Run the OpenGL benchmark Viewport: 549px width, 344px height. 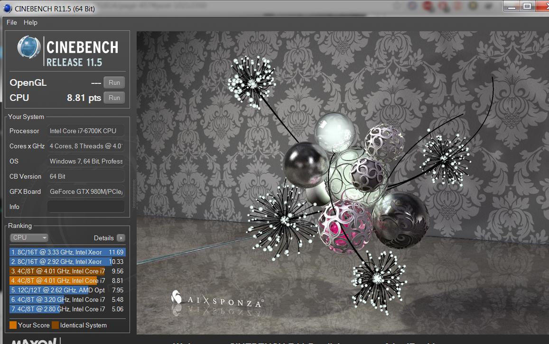pos(114,82)
